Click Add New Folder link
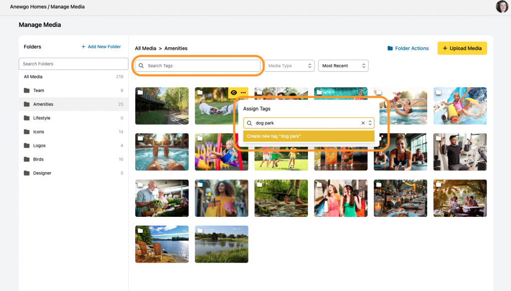Screen dimensions: 511x291 [101, 47]
